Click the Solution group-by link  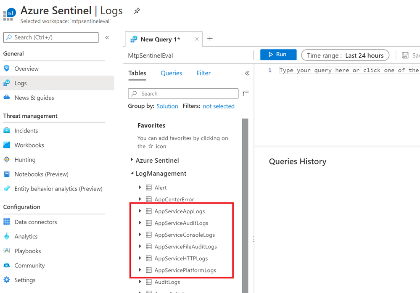pos(167,106)
